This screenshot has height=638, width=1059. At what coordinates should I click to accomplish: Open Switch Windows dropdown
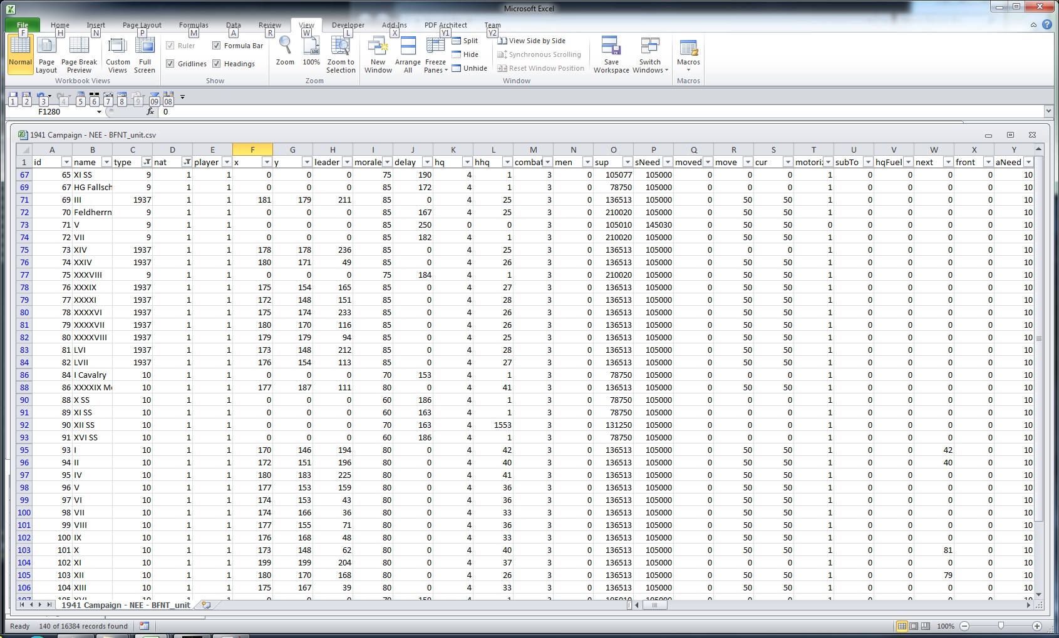650,54
